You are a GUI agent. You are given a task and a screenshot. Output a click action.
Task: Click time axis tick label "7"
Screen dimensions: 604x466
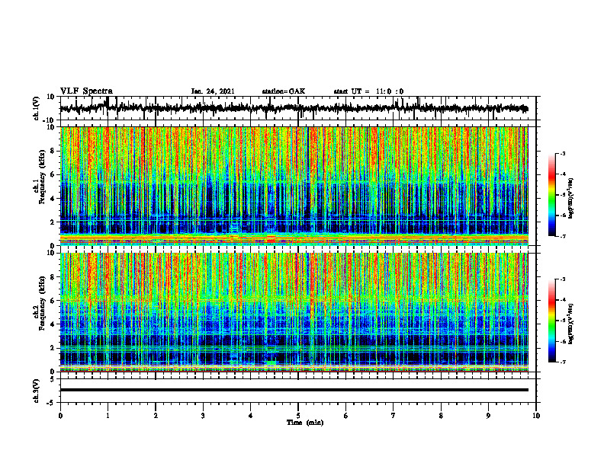[394, 416]
